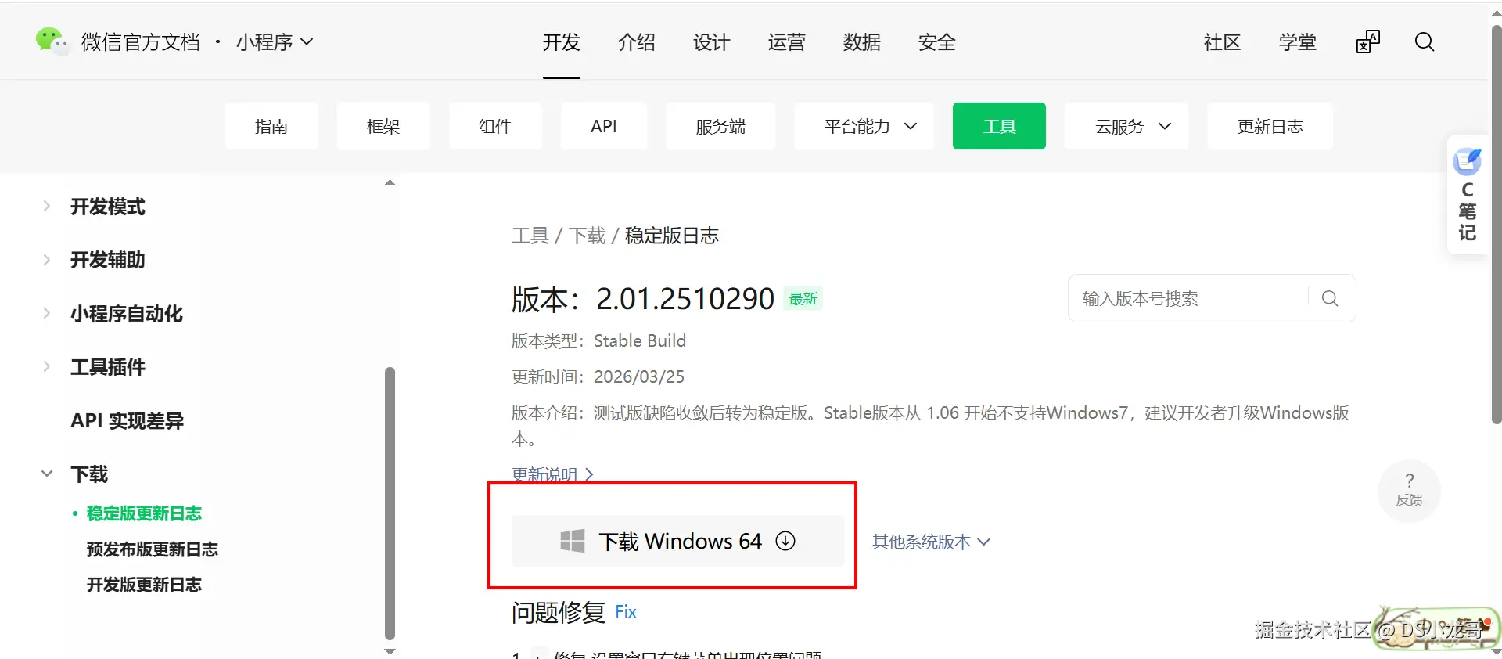
Task: Open 预发布版更新日志 in the sidebar
Action: pyautogui.click(x=153, y=549)
